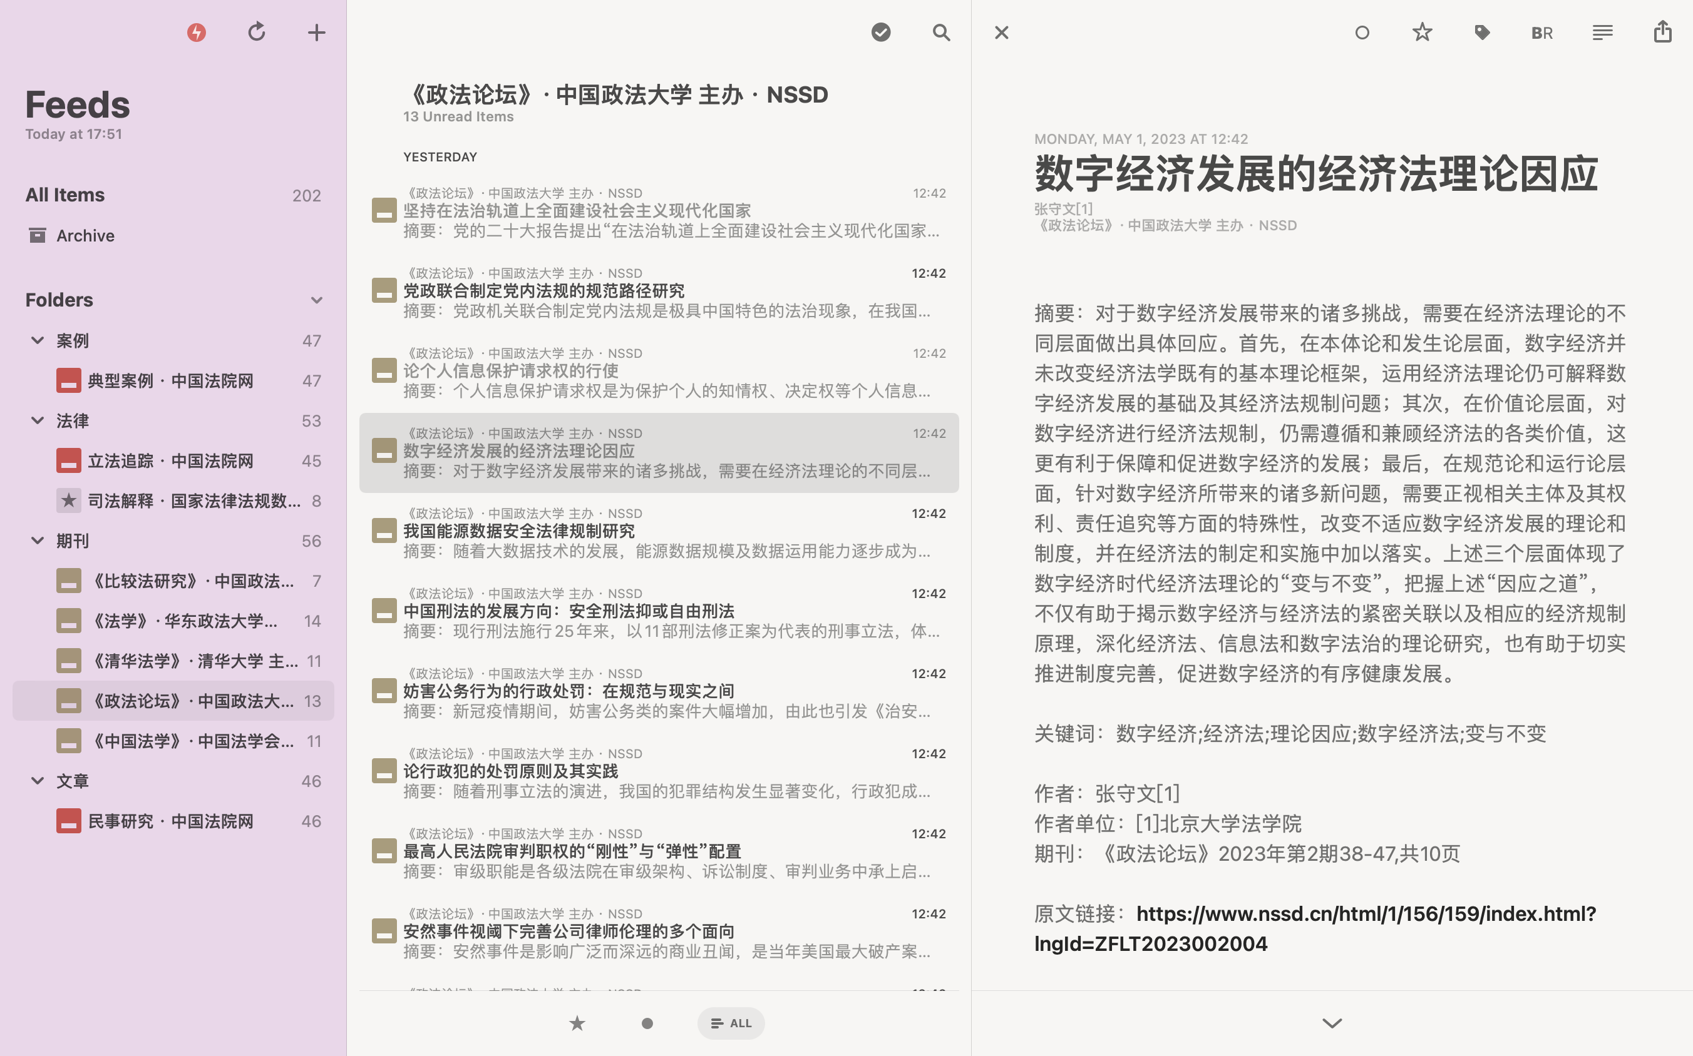Star the current article
Screen dimensions: 1693x1056
1422,32
